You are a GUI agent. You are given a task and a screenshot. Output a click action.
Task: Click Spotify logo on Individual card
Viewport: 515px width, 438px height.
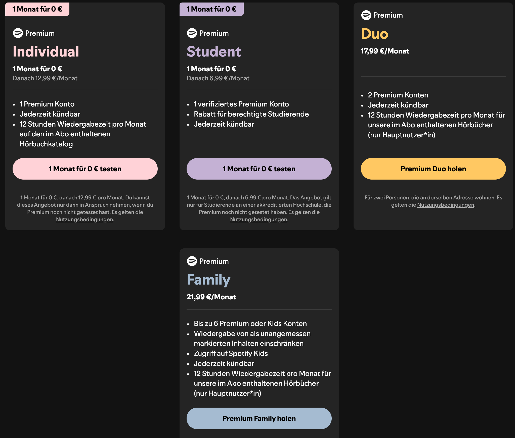tap(18, 33)
